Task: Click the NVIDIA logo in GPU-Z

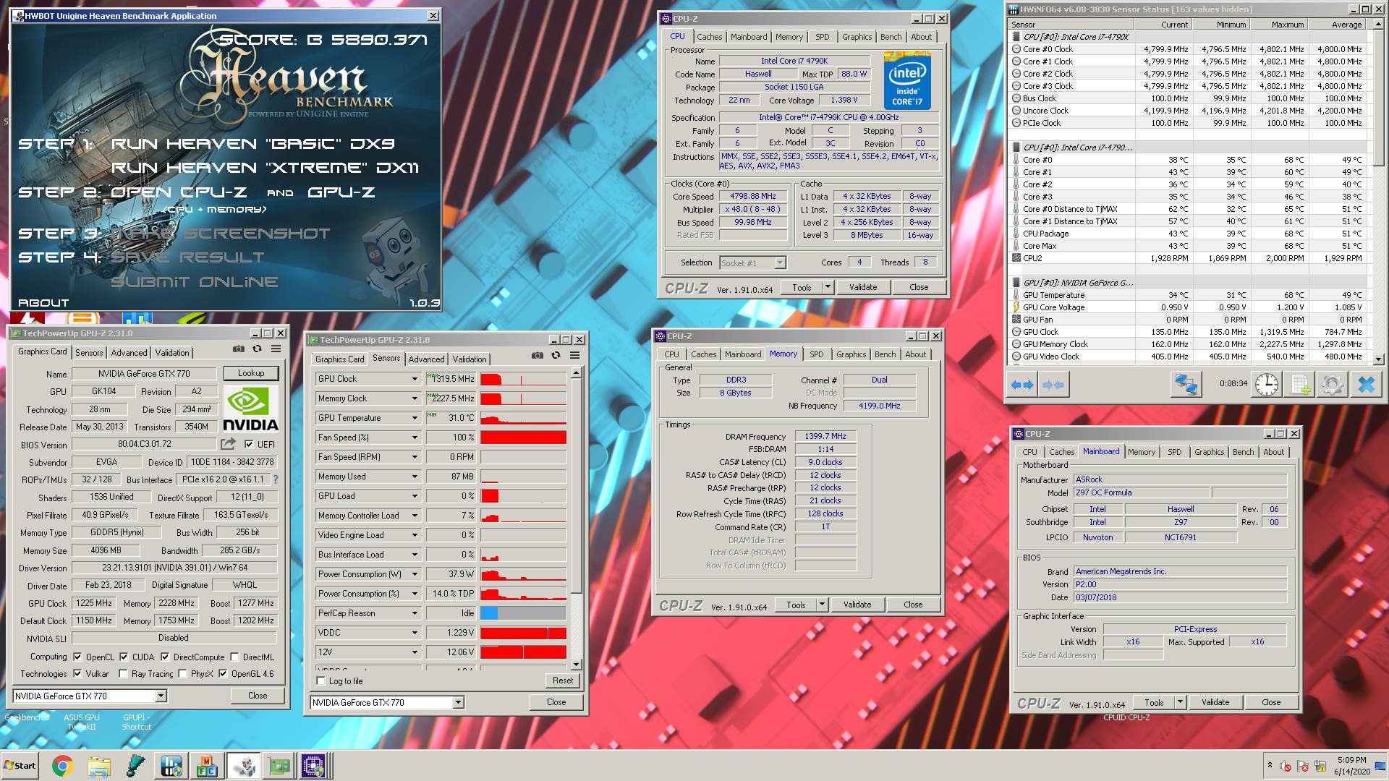Action: [x=250, y=409]
